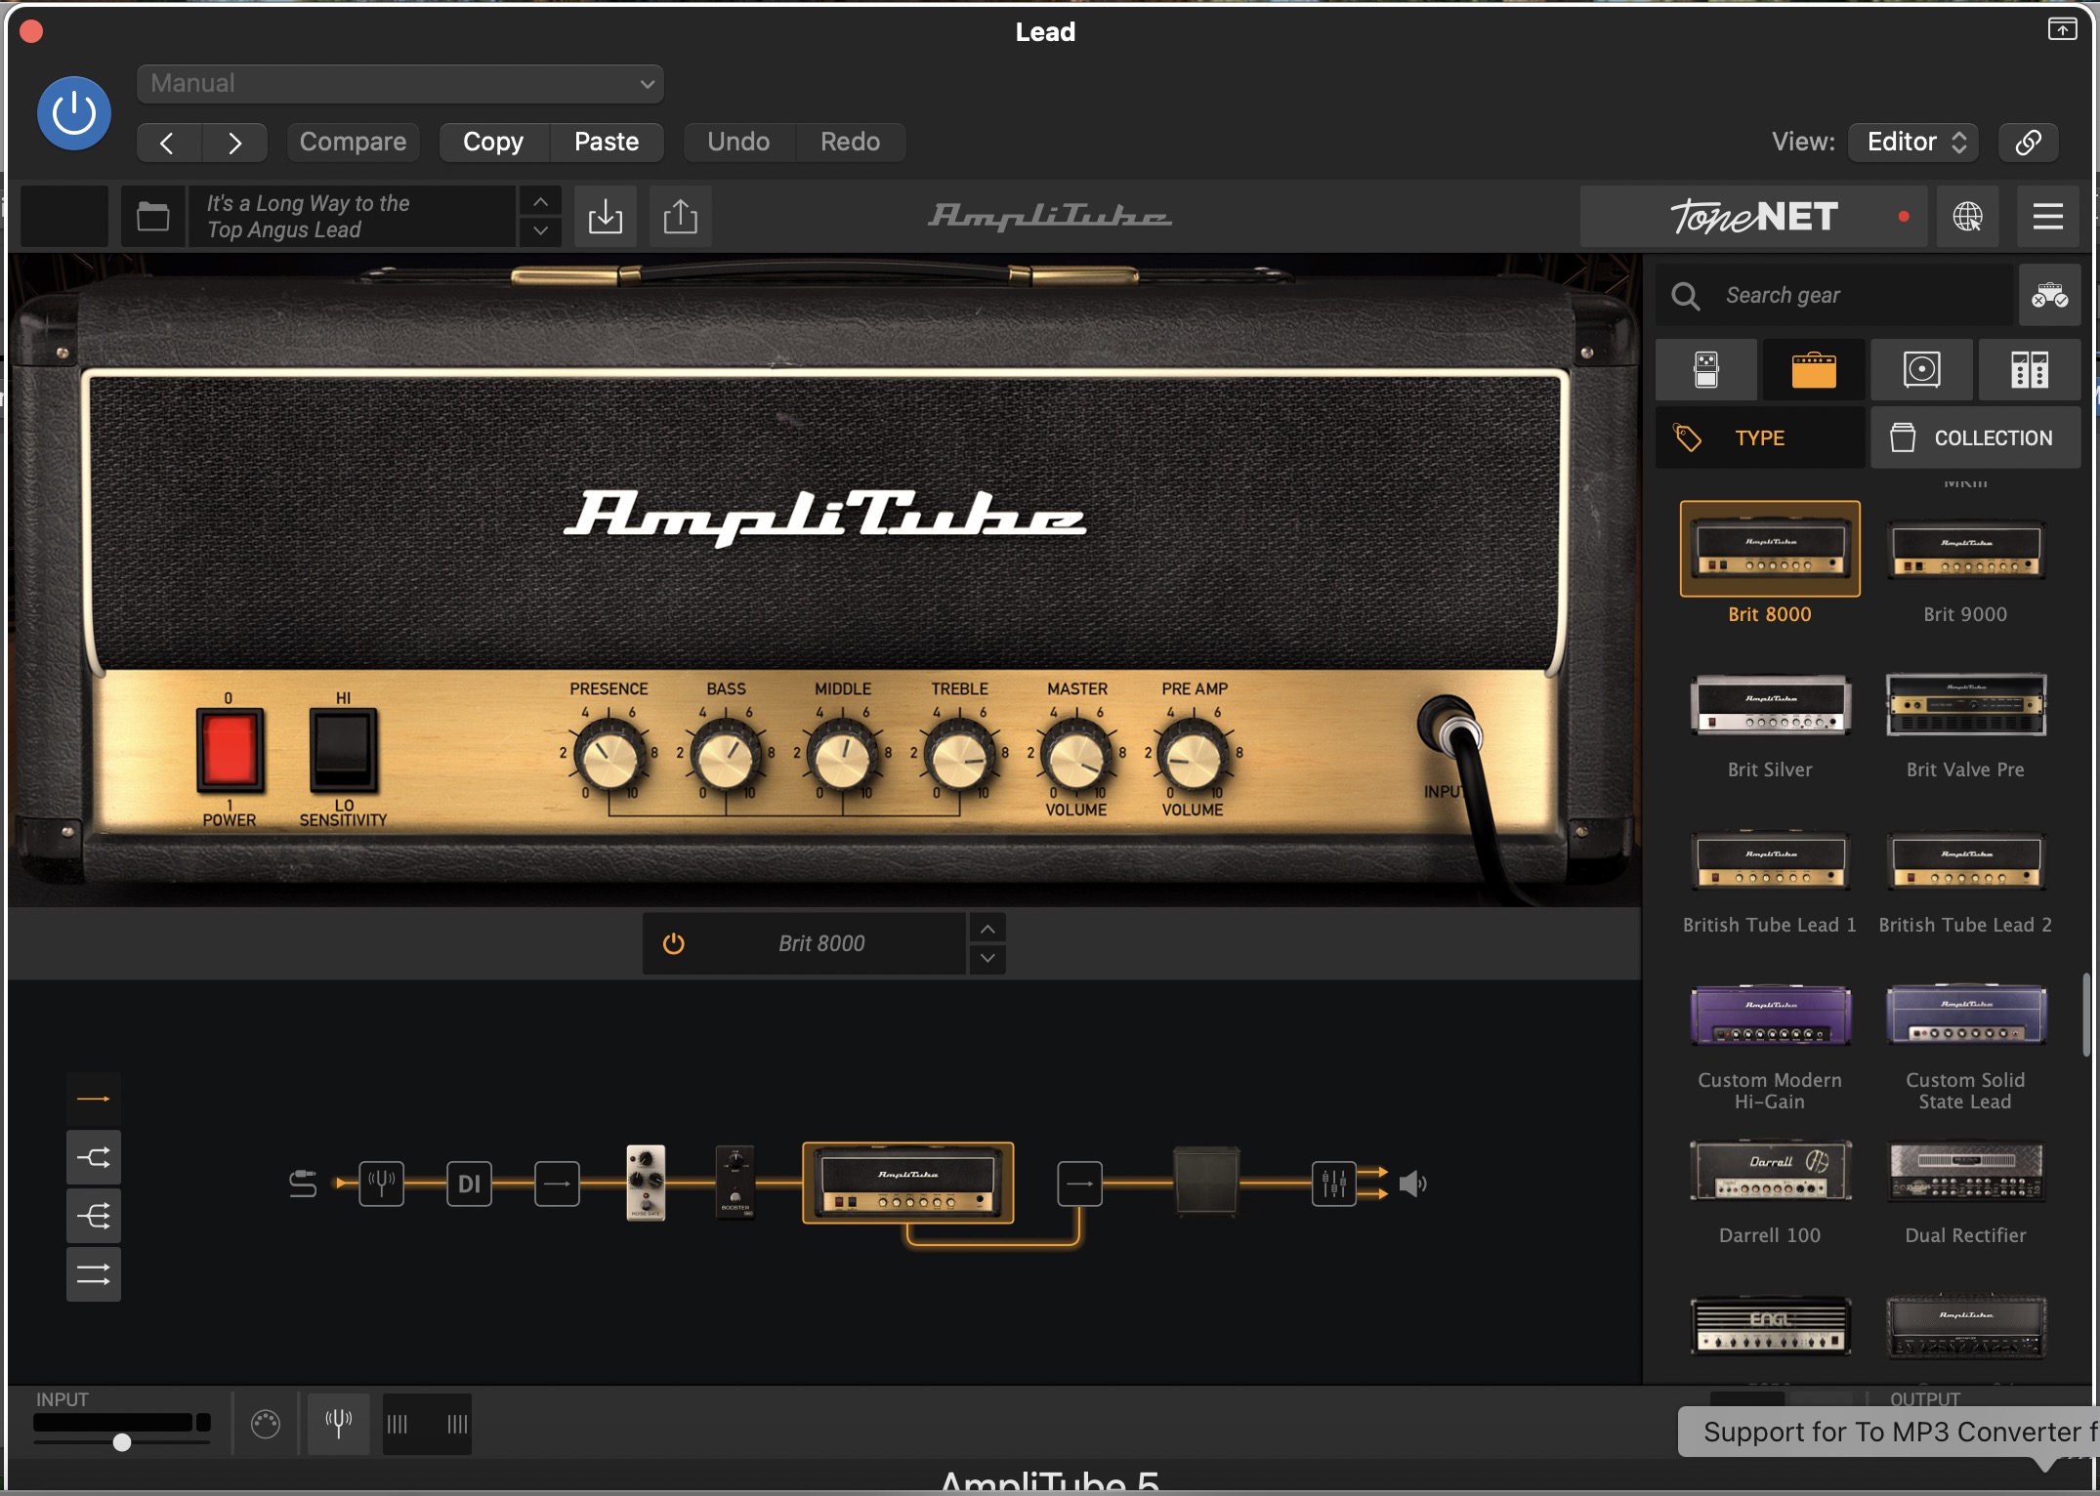Select the rack effects gear category
This screenshot has height=1496, width=2100.
[2029, 370]
